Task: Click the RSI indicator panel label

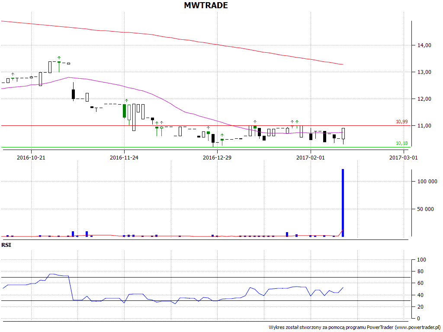Action: (6, 245)
